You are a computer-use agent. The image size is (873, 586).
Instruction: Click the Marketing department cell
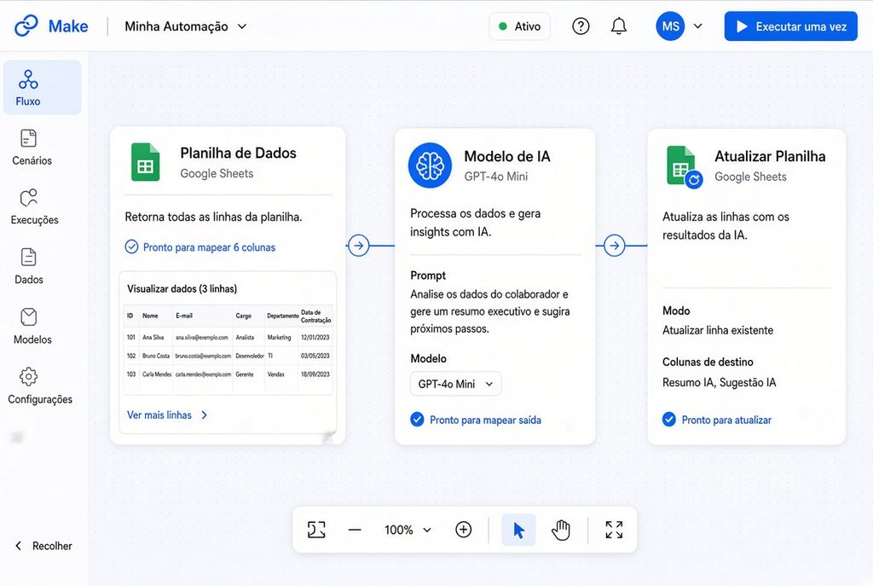pos(279,337)
